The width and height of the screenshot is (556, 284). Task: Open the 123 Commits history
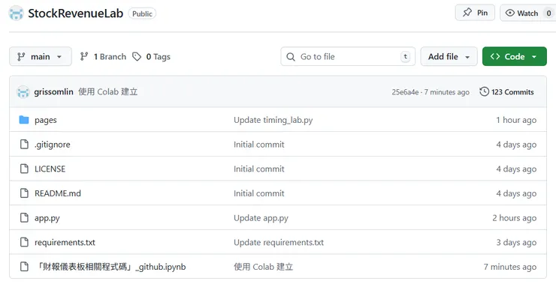pos(506,92)
